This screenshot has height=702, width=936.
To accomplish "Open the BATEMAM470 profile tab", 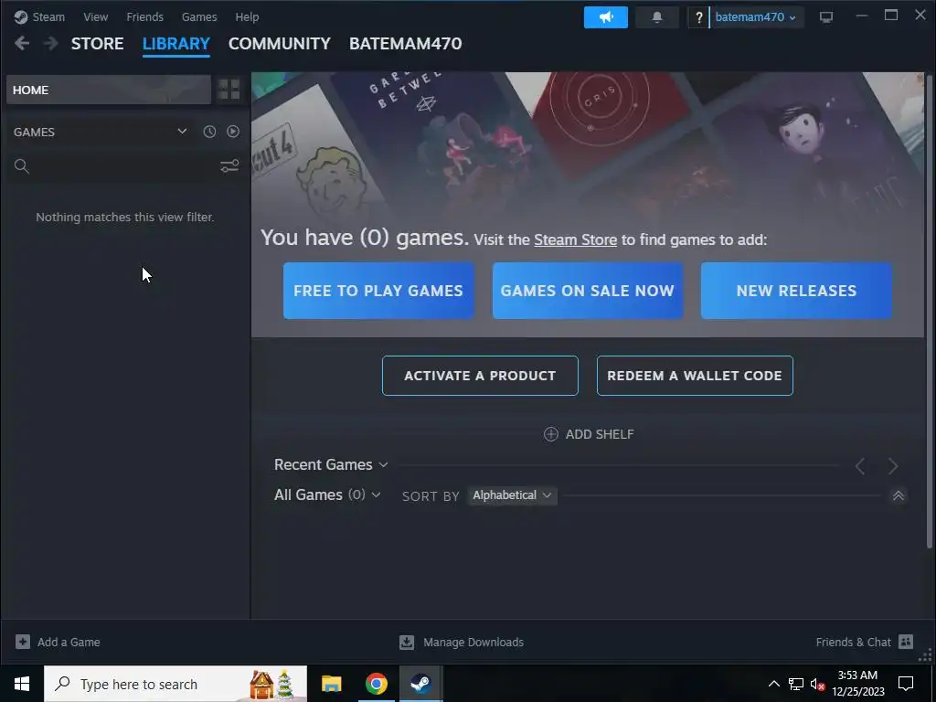I will (405, 44).
